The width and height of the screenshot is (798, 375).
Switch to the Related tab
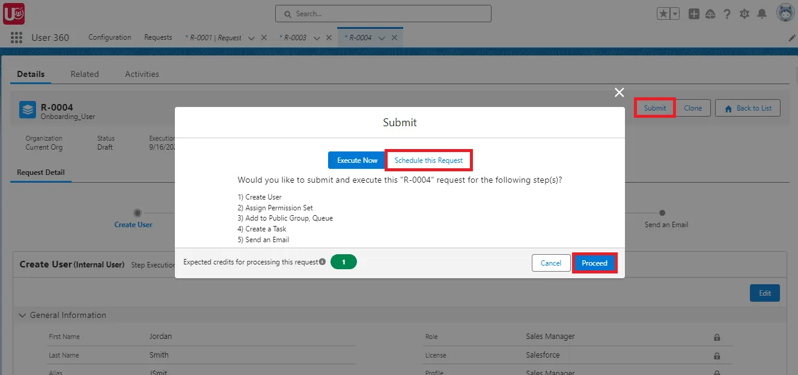point(84,74)
